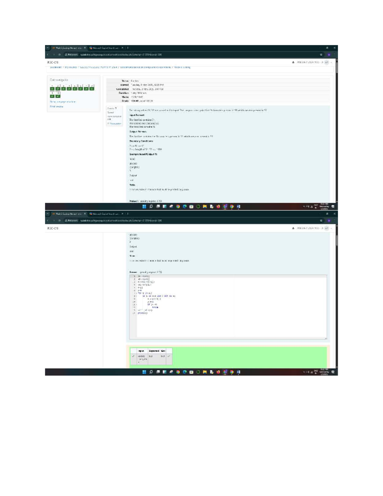
Task: Click the notification bell icon beside username
Action: tap(293, 62)
